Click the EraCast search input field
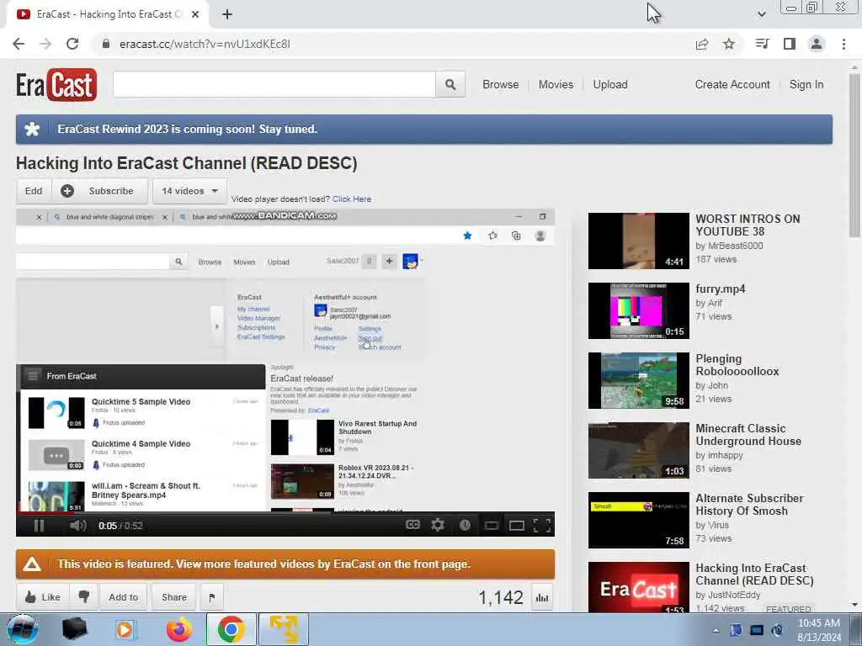This screenshot has width=862, height=646. point(274,85)
